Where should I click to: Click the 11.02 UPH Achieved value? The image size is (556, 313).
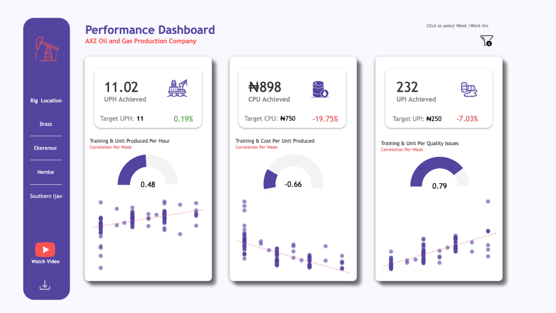coord(121,87)
